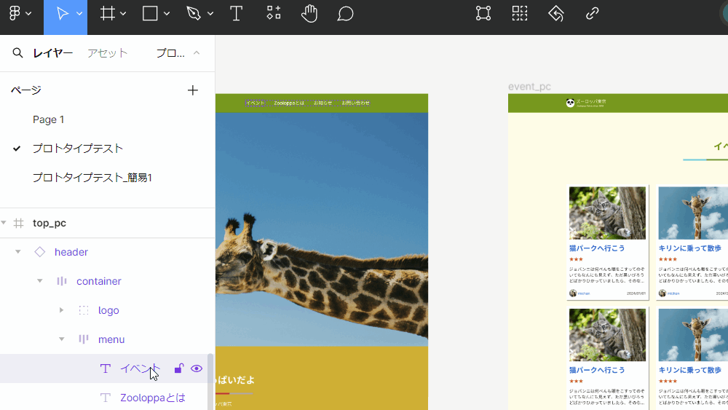Screen dimensions: 728x410
Task: Open the Pen tool options dropdown
Action: pyautogui.click(x=210, y=14)
